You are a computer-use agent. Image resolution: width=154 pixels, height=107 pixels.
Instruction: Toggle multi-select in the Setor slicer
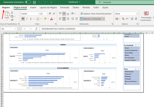tap(136, 69)
